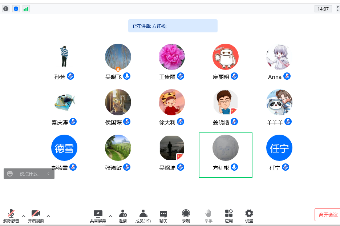The width and height of the screenshot is (340, 226).
Task: Select Anna's anime avatar
Action: 279,57
